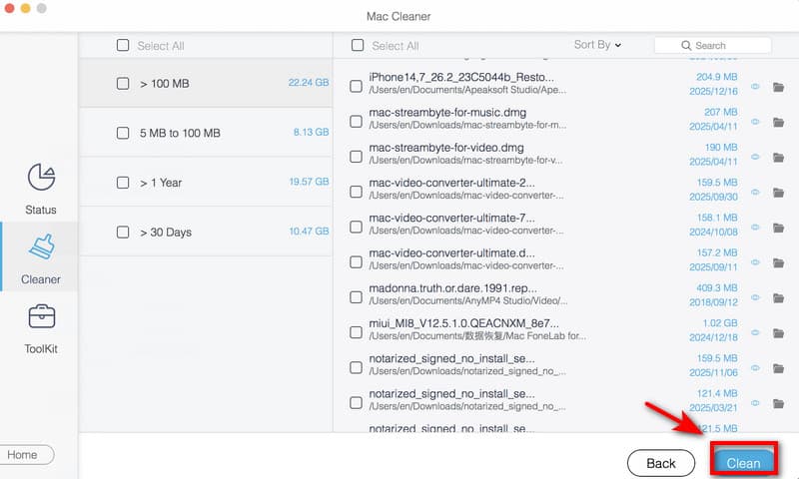Expand the Sort By dropdown
The width and height of the screenshot is (799, 479).
[597, 45]
